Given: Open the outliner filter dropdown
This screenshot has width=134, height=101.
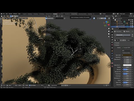Looking at the screenshot, I should (x=131, y=16).
